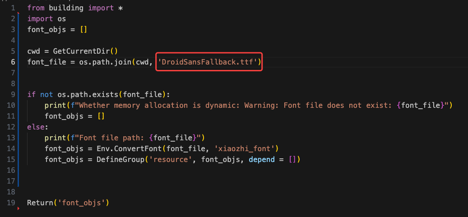
Task: Click the highlighted 'DroidSansFallback.ttf' string
Action: 209,62
